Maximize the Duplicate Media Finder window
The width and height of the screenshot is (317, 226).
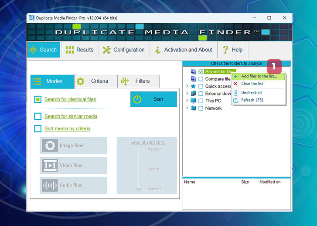tap(269, 18)
